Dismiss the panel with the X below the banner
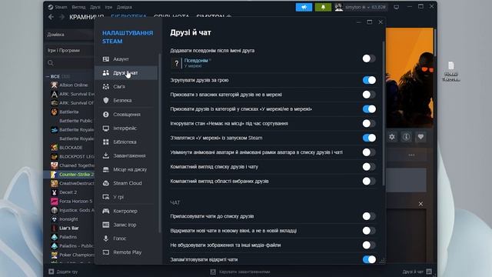 (421, 204)
